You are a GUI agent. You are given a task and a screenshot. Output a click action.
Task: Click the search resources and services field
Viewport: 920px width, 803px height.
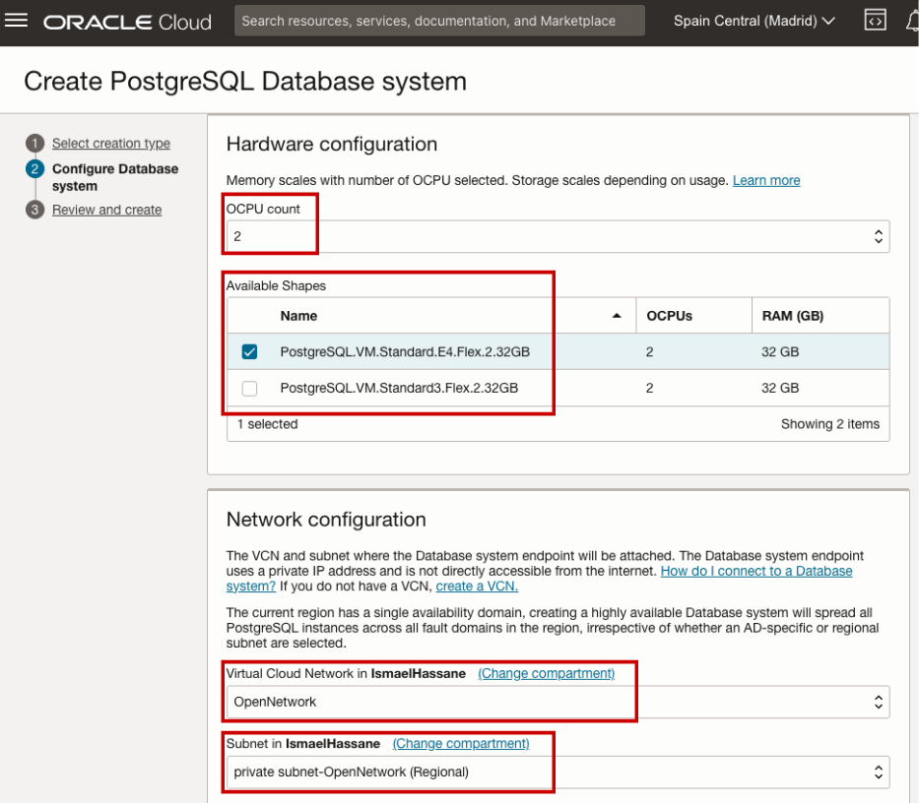(x=439, y=21)
